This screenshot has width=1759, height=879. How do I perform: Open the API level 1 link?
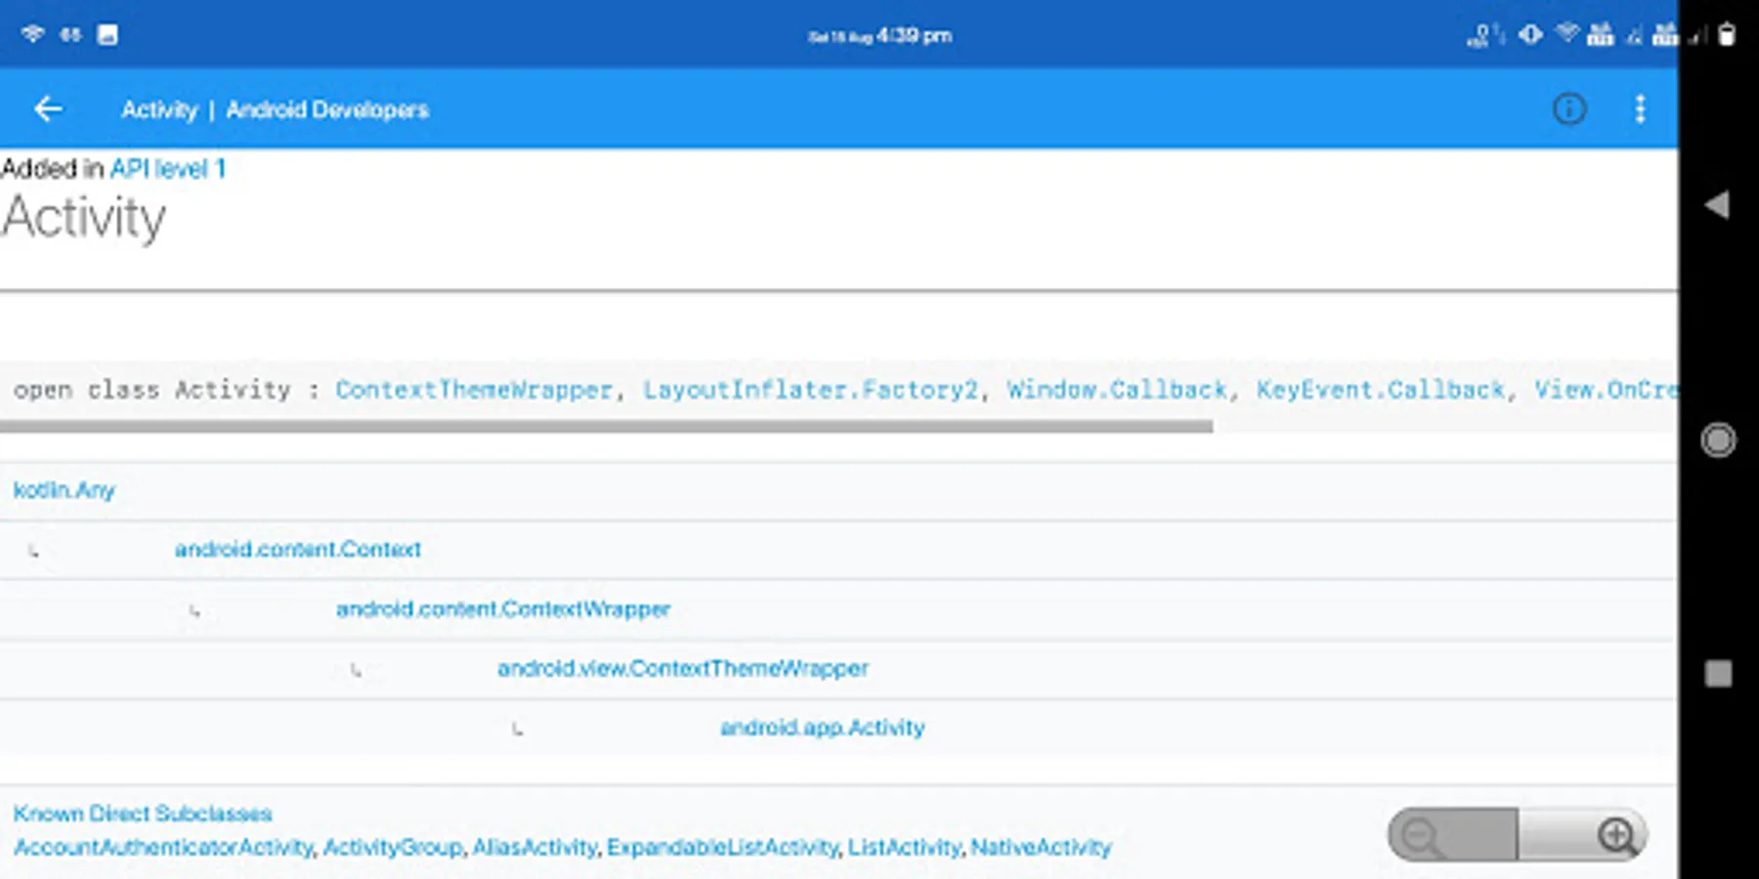click(168, 169)
